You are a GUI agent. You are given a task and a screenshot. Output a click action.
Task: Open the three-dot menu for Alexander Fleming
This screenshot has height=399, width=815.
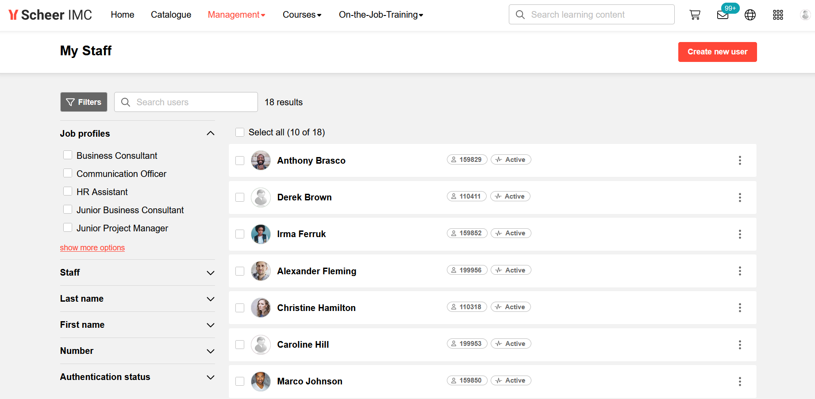(x=740, y=271)
